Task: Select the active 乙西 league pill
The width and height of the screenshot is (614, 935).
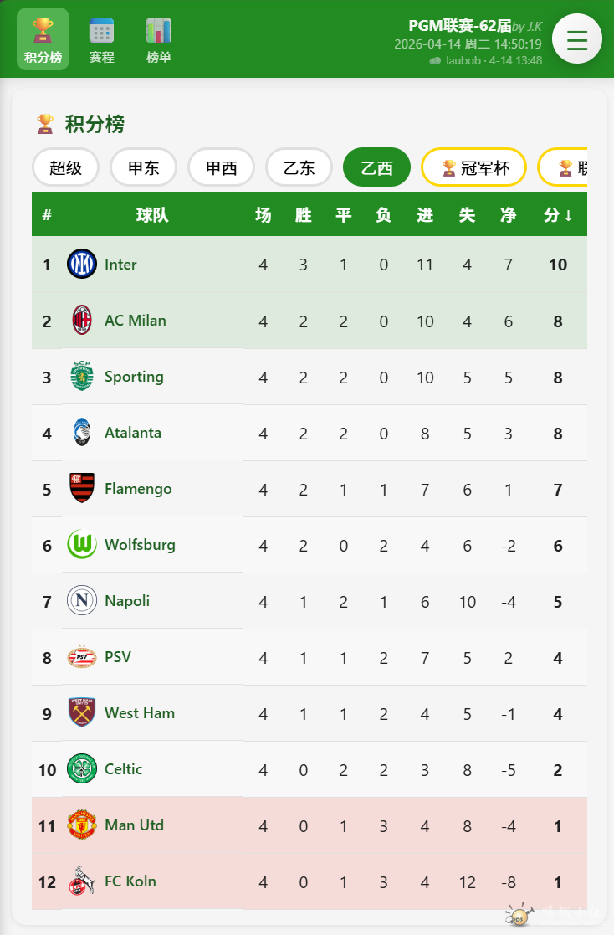Action: (376, 167)
